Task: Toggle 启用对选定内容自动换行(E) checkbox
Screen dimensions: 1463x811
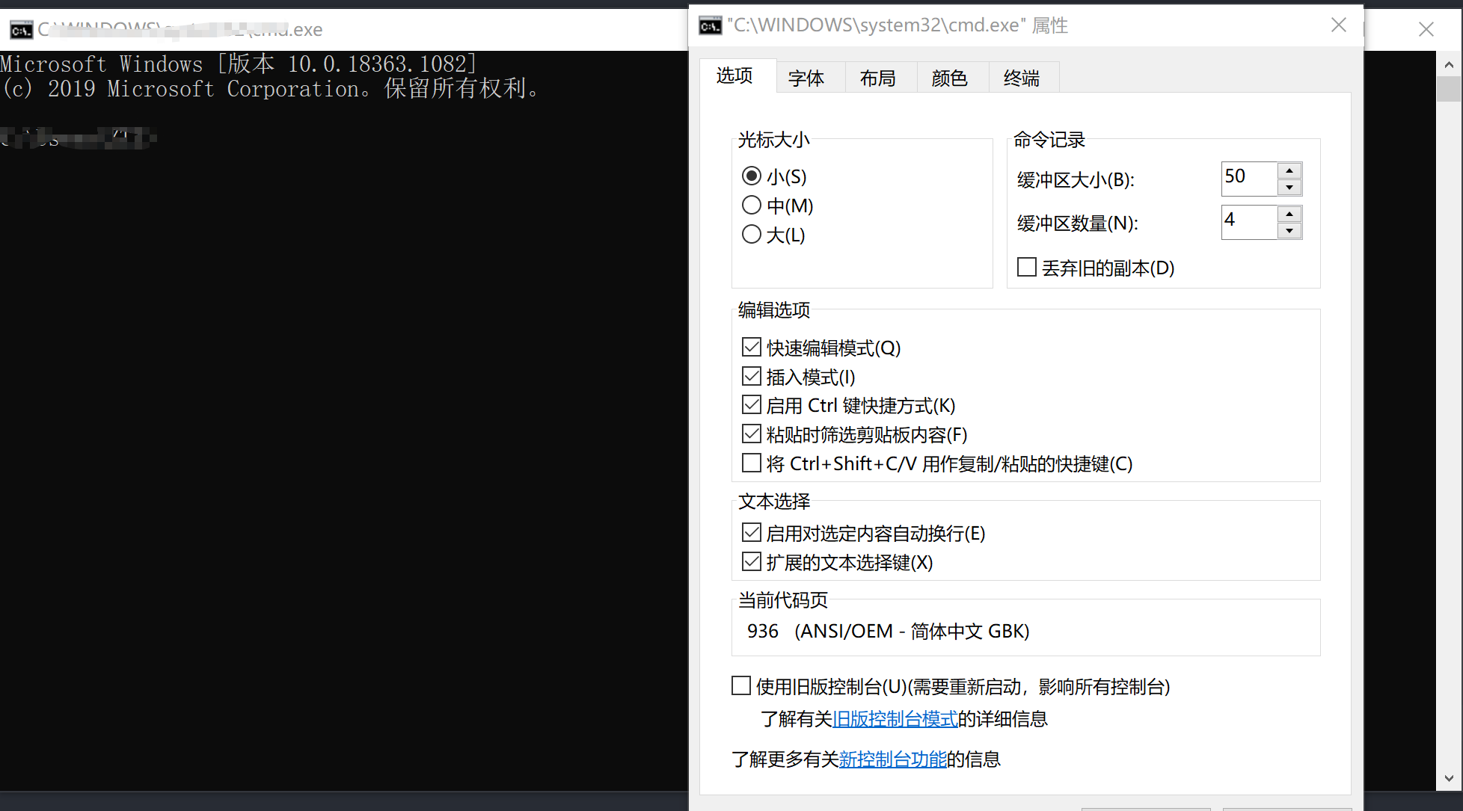Action: (752, 532)
